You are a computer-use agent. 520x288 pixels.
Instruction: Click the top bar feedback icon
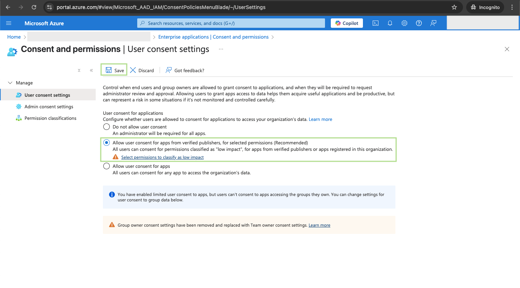[x=433, y=23]
